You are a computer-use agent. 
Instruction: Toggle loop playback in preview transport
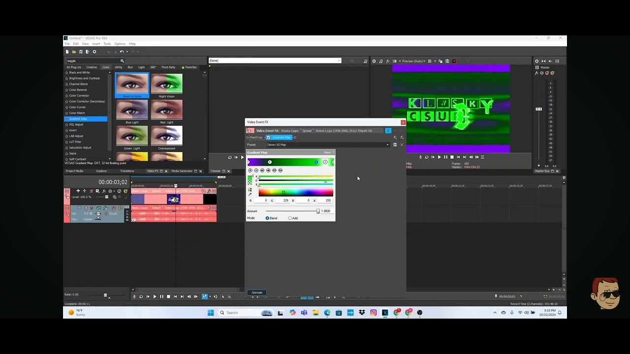426,157
